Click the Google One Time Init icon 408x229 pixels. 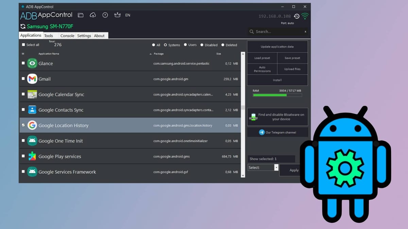tap(32, 141)
